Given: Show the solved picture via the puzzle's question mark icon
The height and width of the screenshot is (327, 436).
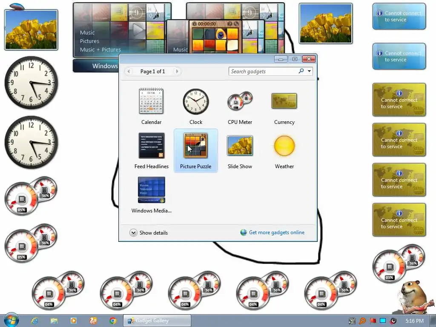Looking at the screenshot, I should pyautogui.click(x=230, y=24).
